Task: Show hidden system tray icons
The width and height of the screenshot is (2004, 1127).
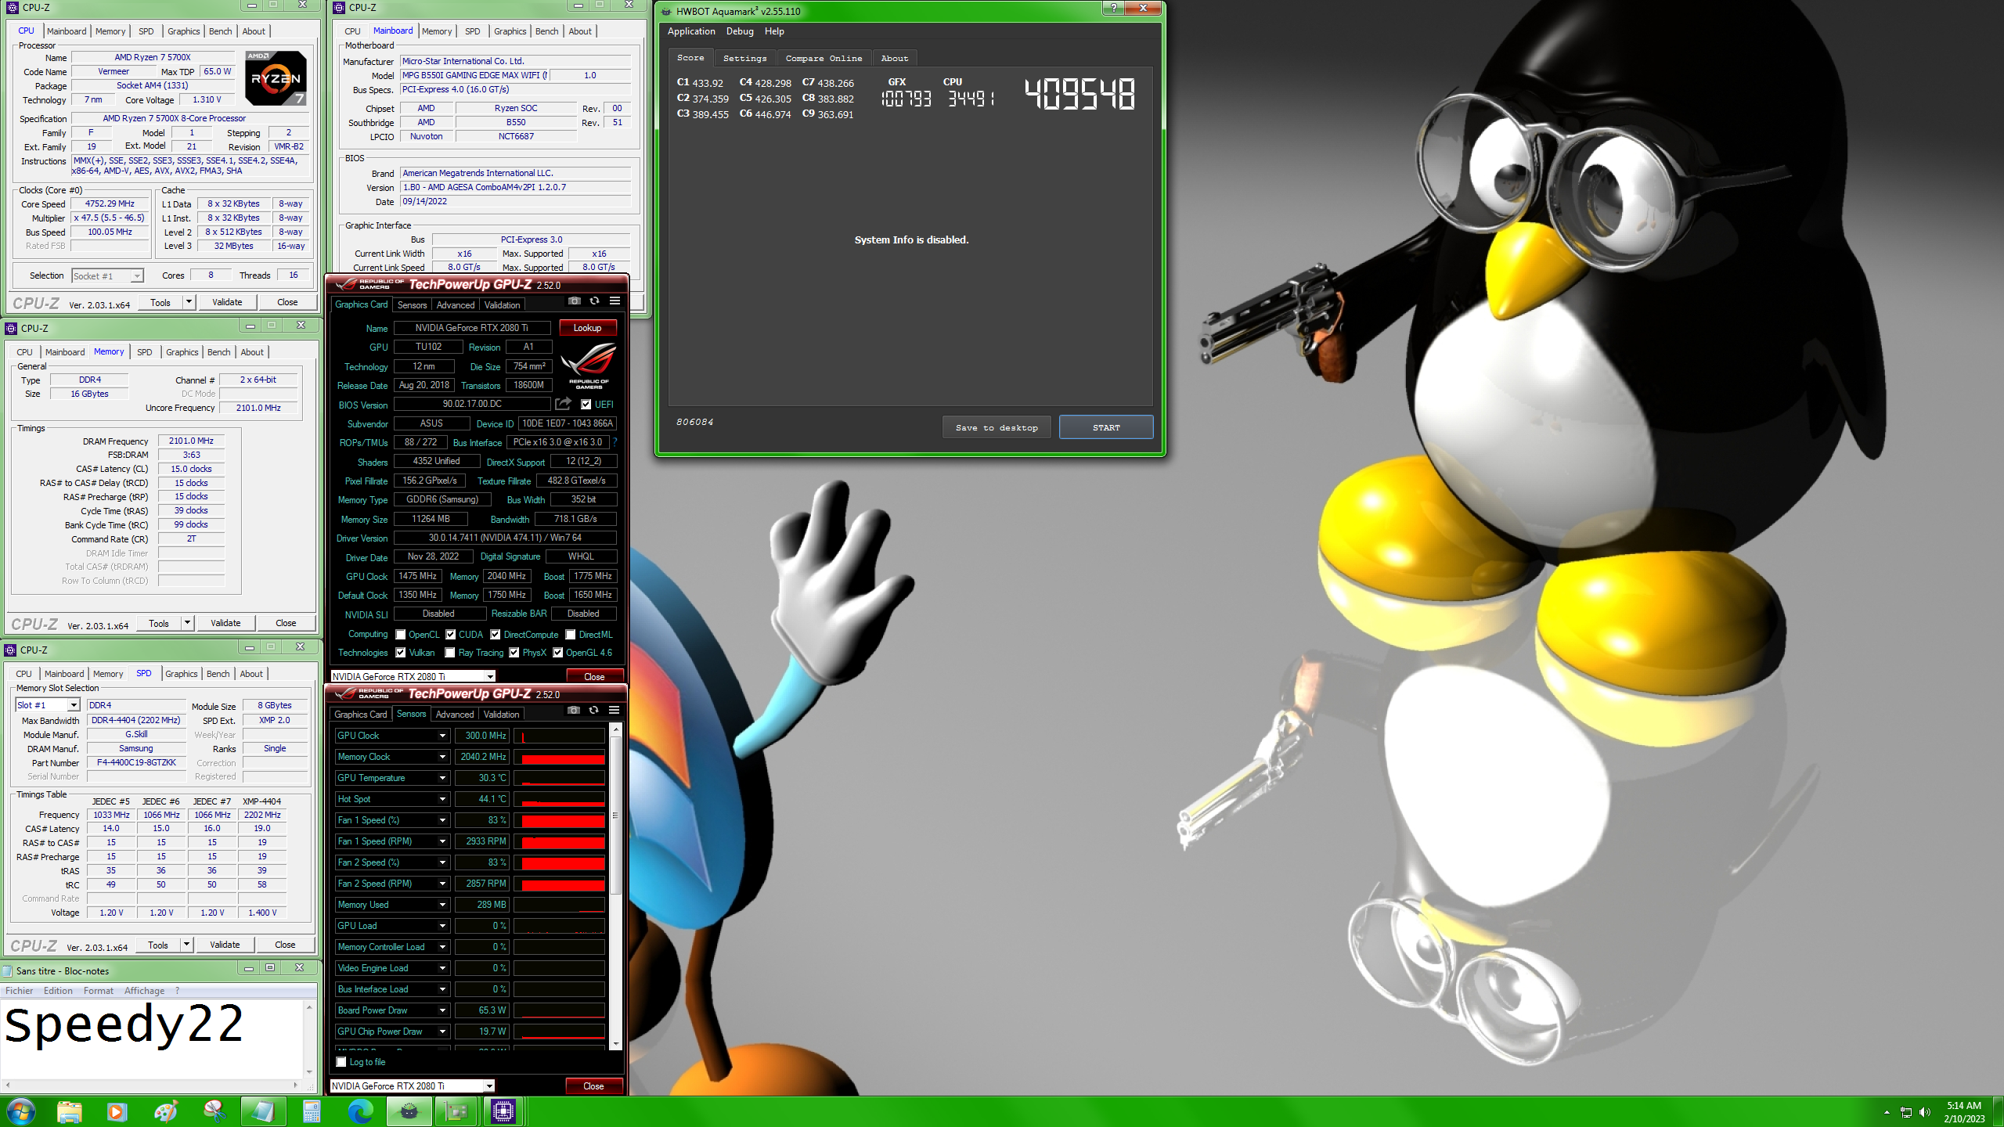Action: (1887, 1112)
